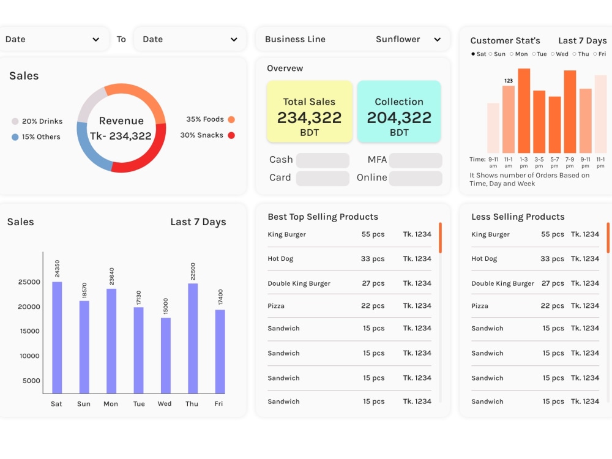Click the Less Selling Products scrollbar
This screenshot has height=459, width=612.
[608, 237]
